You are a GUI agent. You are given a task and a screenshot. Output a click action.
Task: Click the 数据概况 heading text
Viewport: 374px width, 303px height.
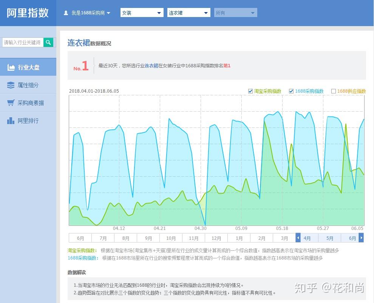(x=100, y=44)
